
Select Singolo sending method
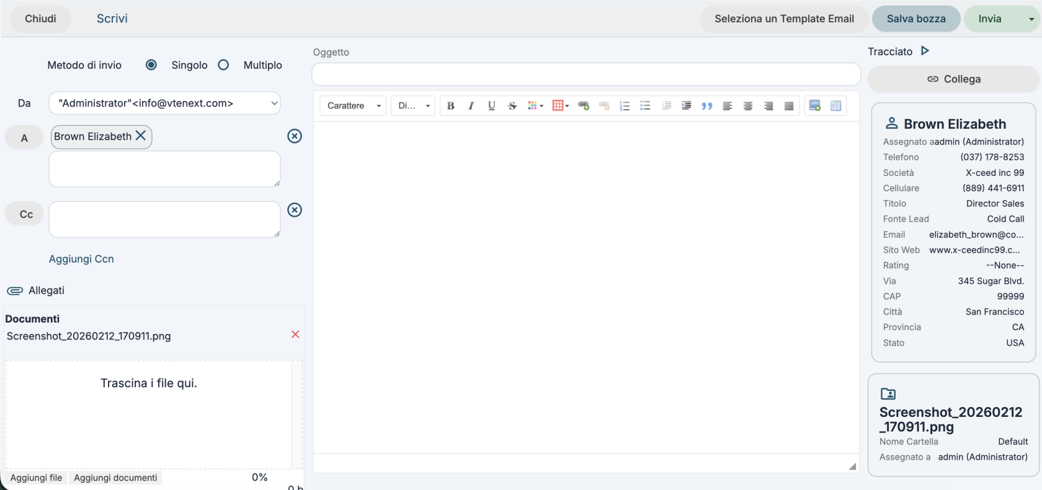coord(151,65)
